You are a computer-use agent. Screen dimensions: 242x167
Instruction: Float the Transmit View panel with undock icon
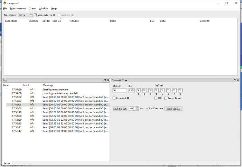[235, 80]
